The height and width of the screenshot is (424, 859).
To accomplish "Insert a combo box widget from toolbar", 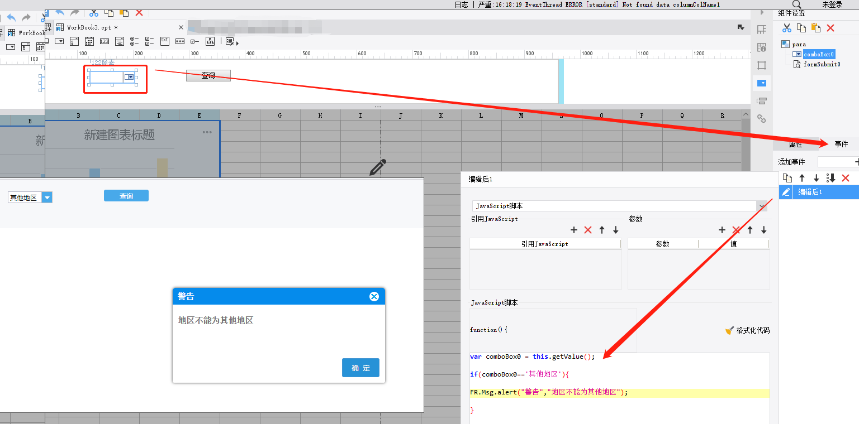I will [x=59, y=41].
